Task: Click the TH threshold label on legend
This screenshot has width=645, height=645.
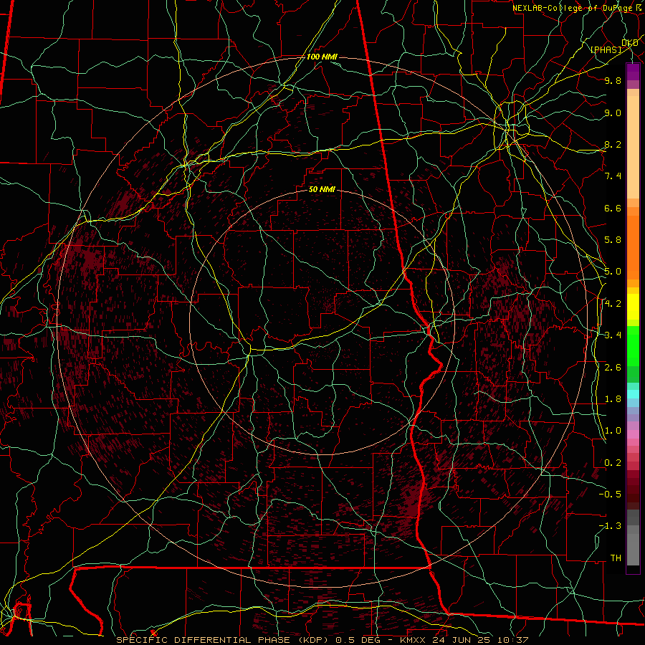Action: point(616,558)
